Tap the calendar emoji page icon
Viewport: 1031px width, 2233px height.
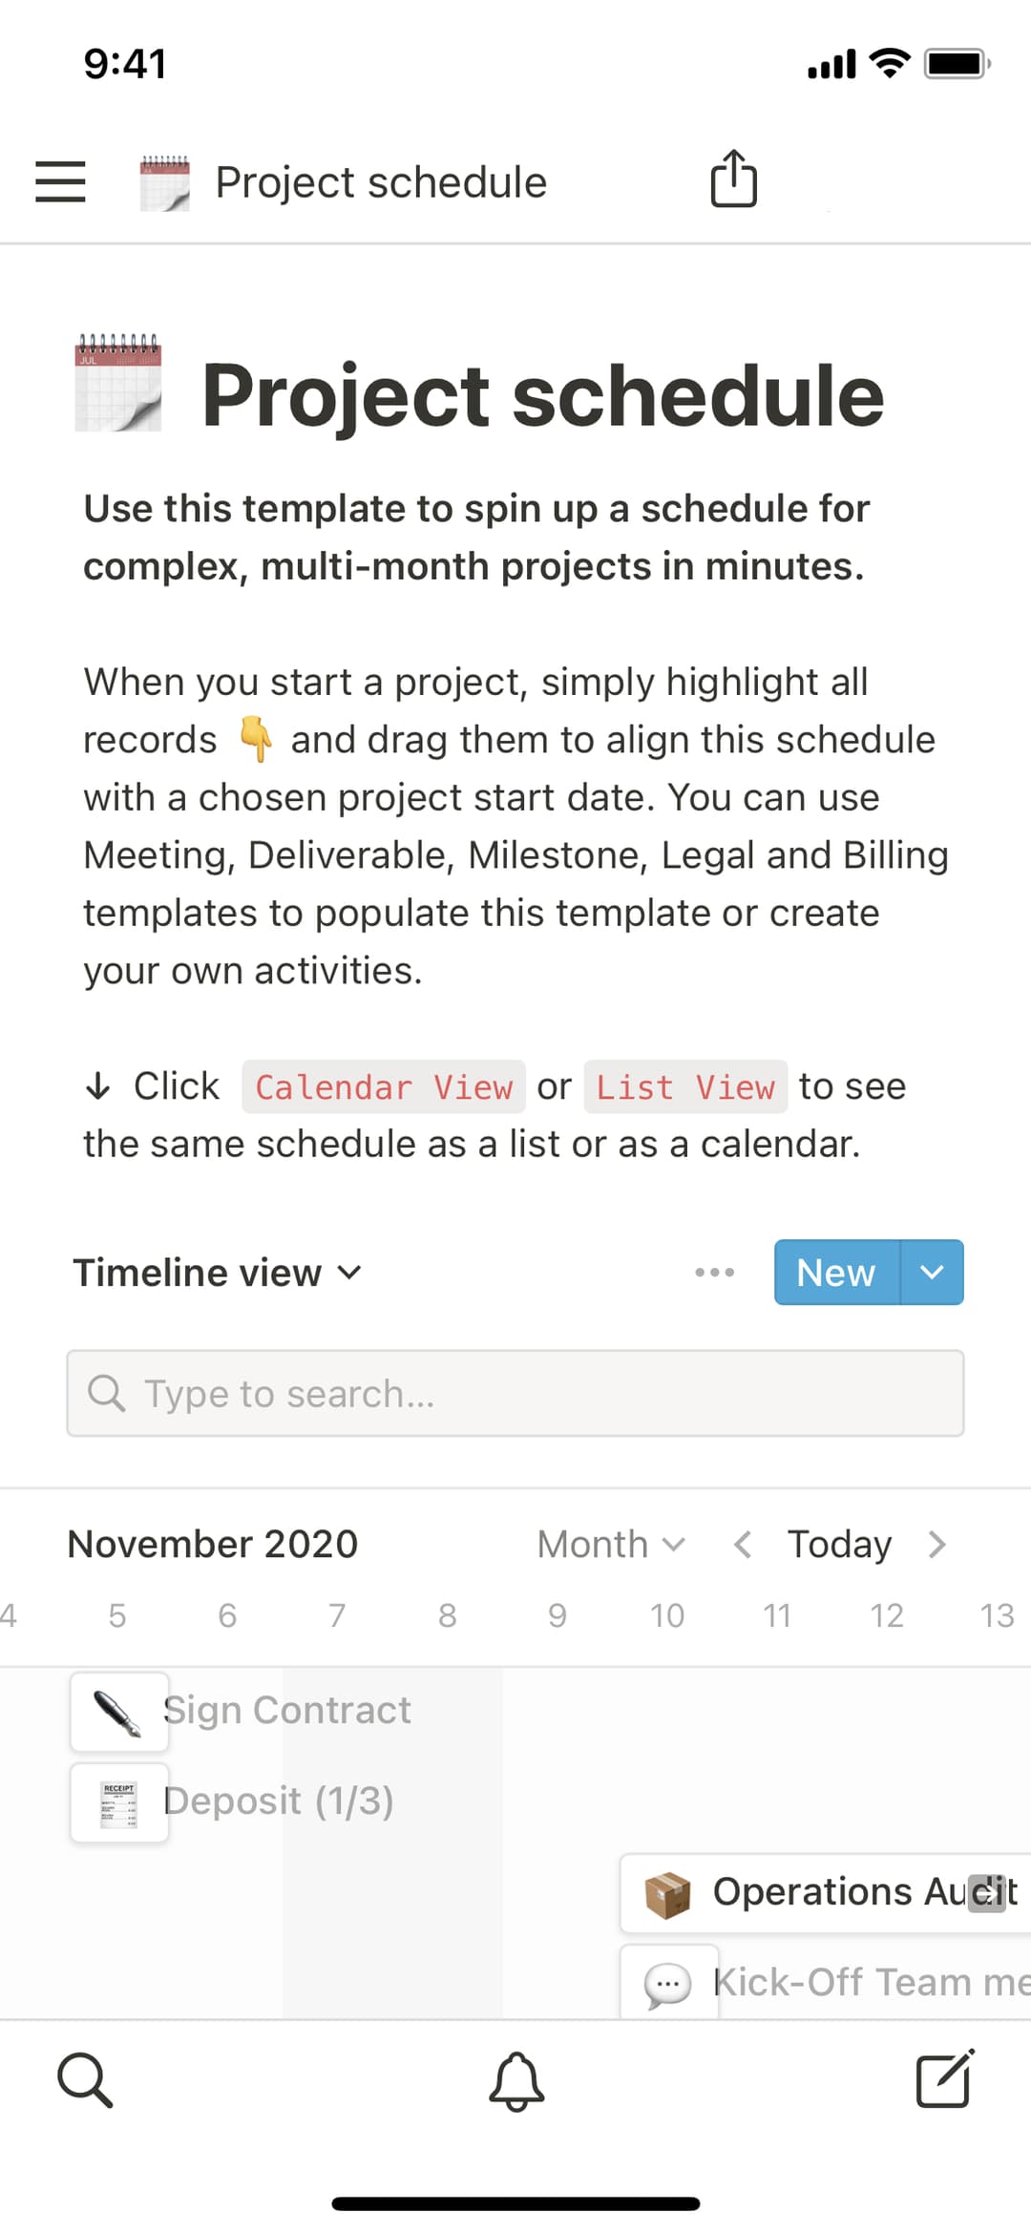[117, 386]
